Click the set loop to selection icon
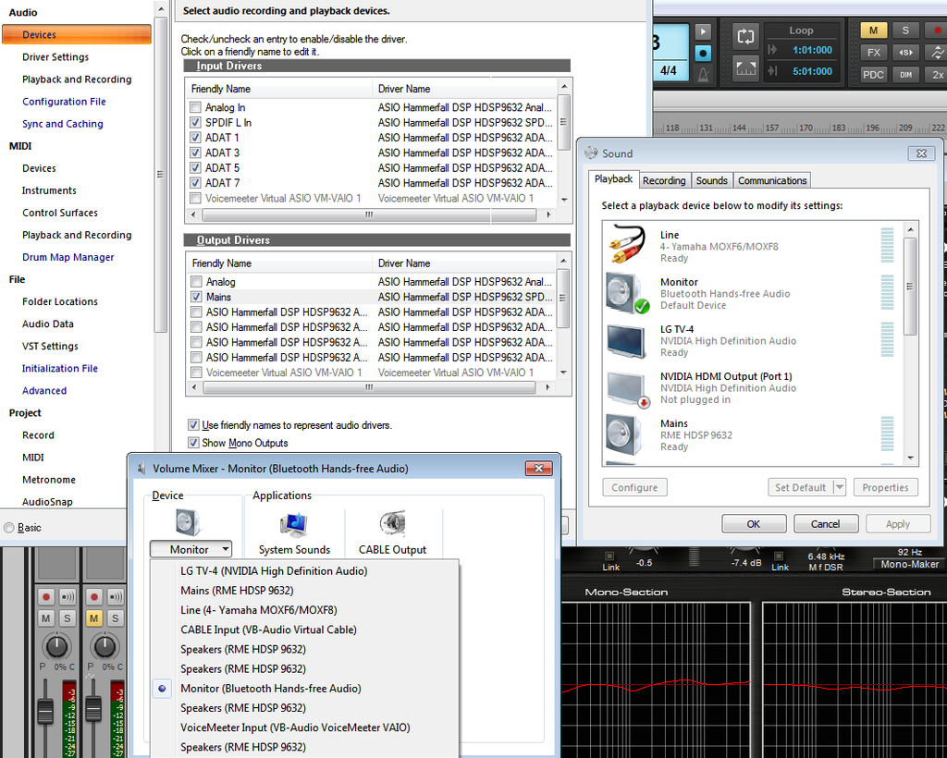 (x=746, y=67)
